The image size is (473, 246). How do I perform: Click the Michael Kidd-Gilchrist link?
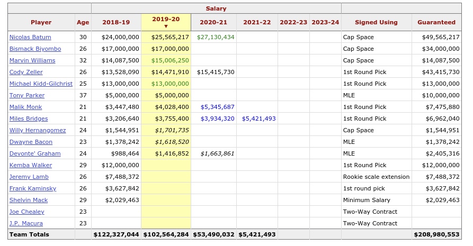click(x=41, y=84)
